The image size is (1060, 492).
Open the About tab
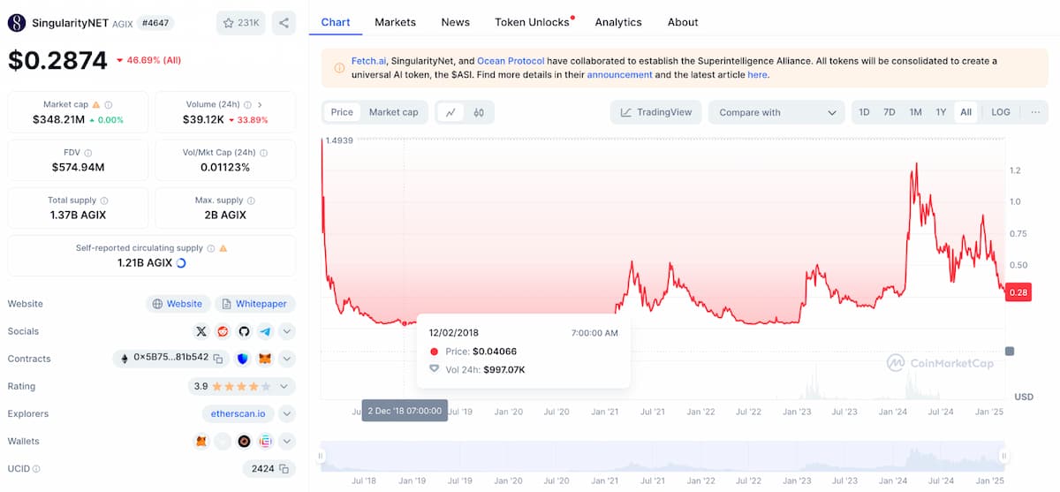tap(683, 22)
